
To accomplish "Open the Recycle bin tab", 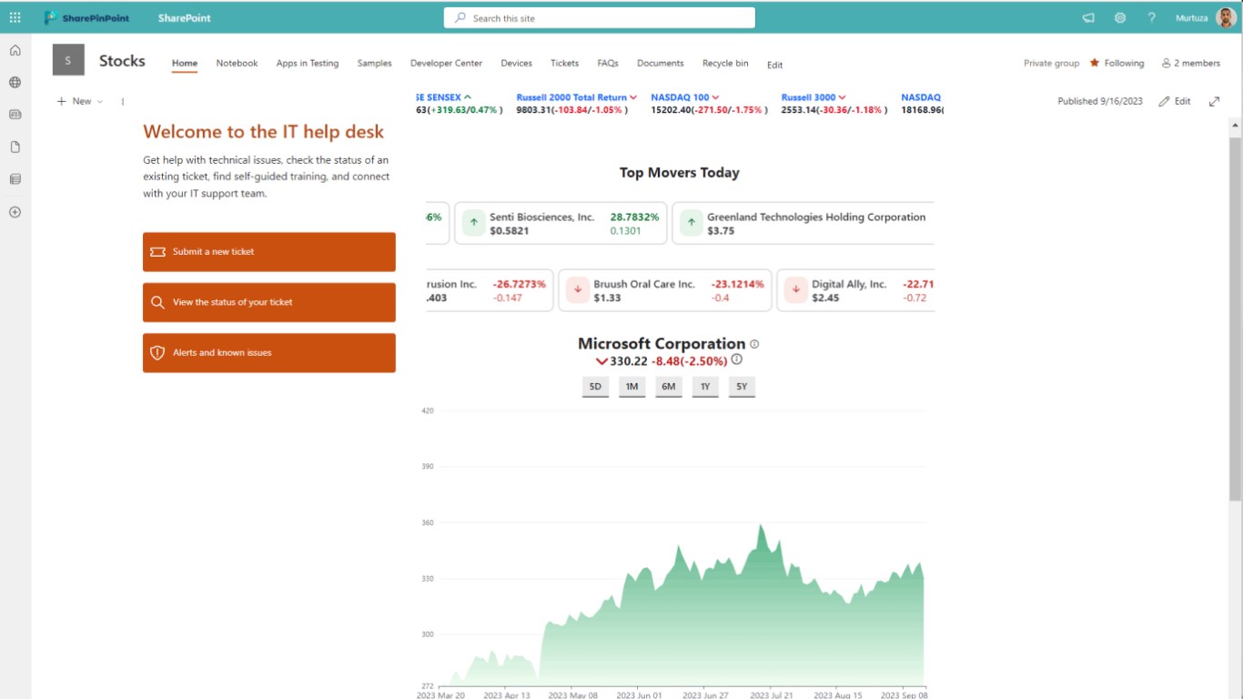I will pos(725,63).
